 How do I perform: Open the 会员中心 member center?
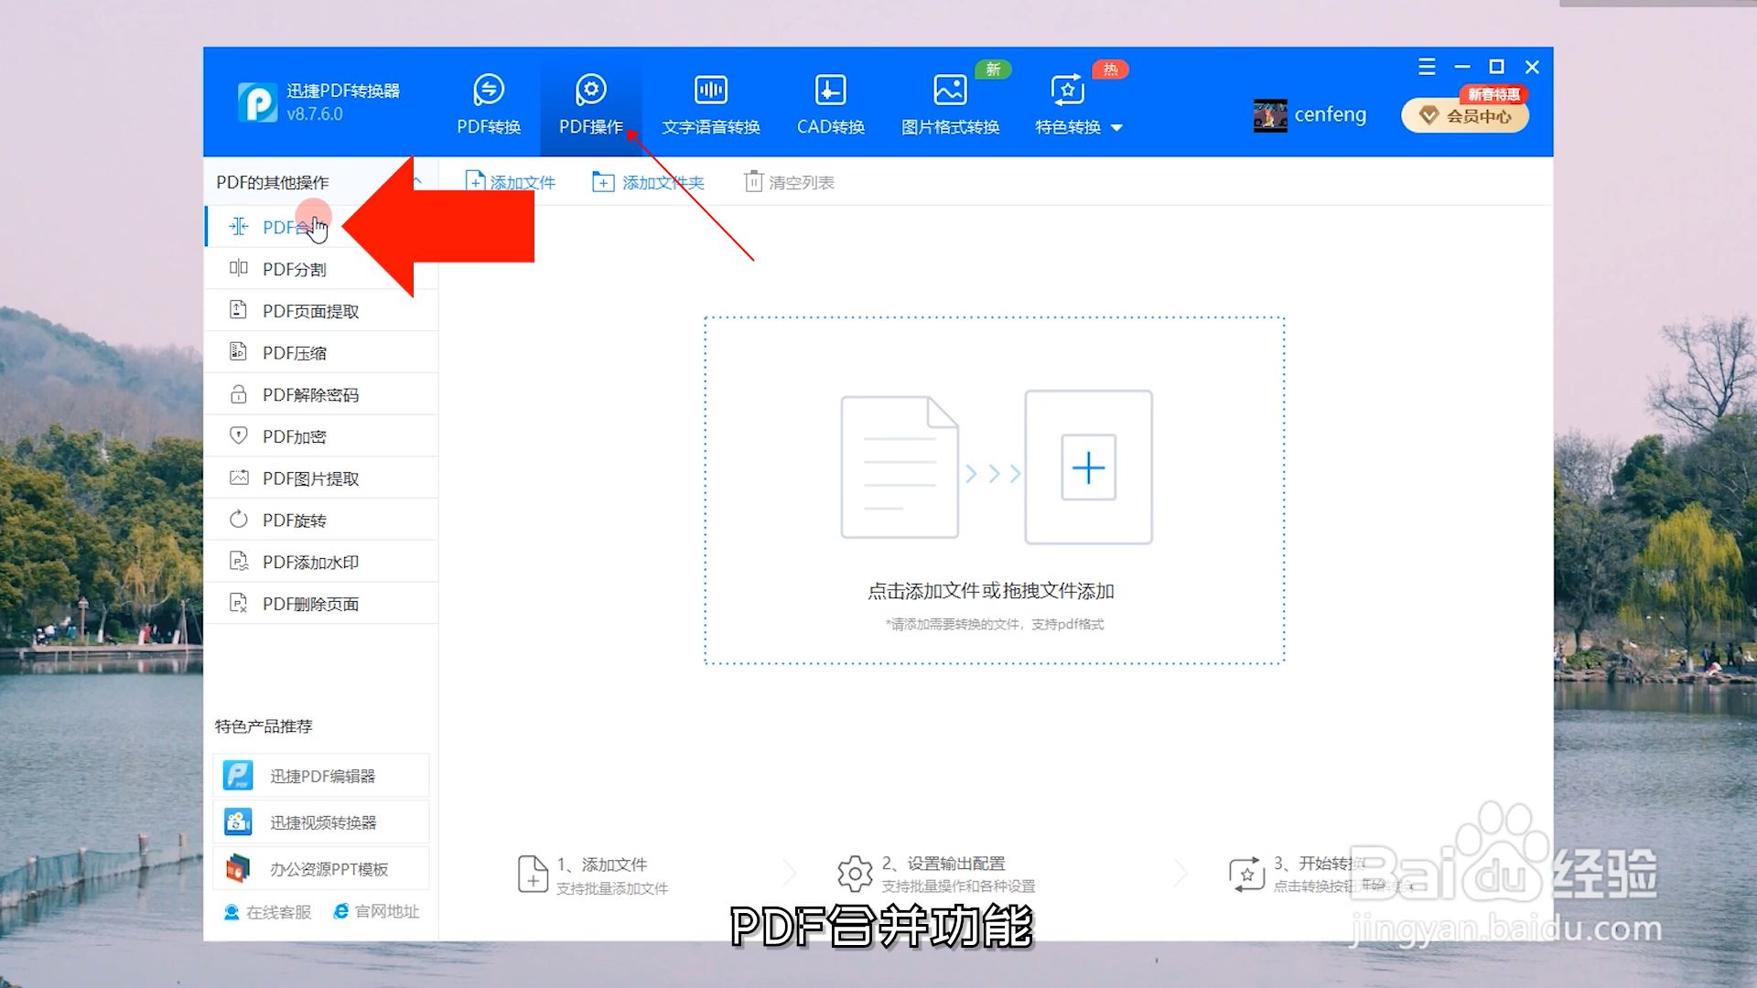(x=1464, y=115)
